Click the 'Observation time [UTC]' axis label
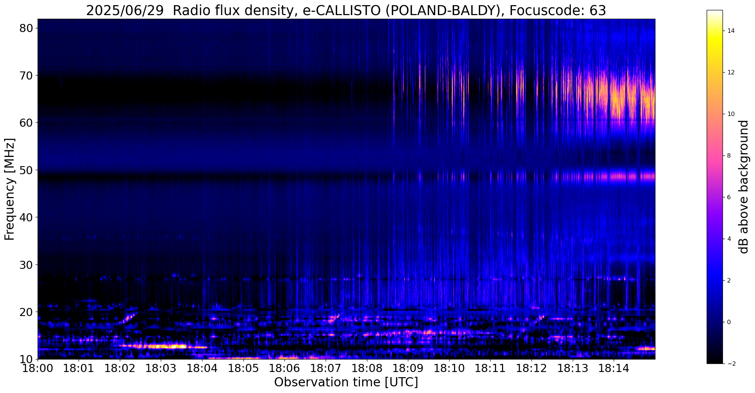 (x=346, y=382)
